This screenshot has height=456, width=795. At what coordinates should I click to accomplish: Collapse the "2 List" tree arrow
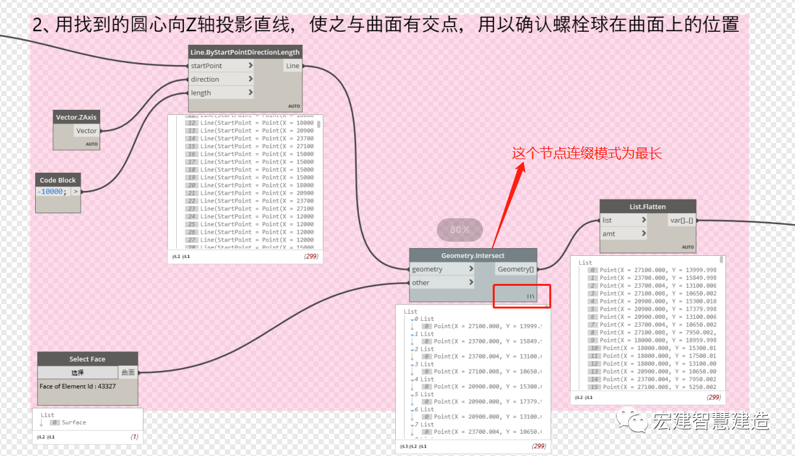pos(412,349)
